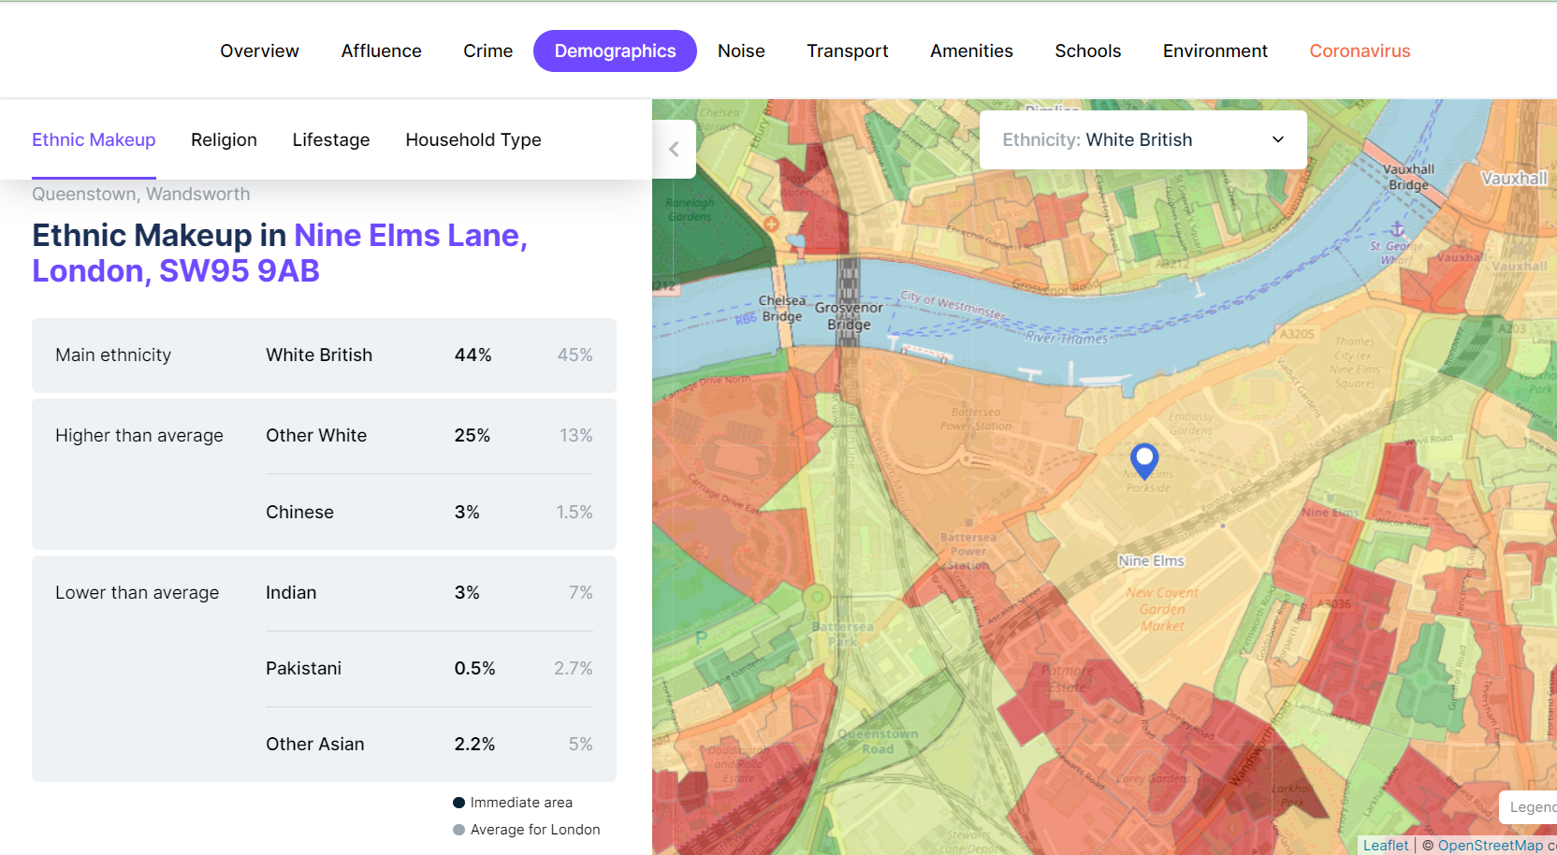Select the Household Type tab
The image size is (1557, 855).
pyautogui.click(x=473, y=139)
